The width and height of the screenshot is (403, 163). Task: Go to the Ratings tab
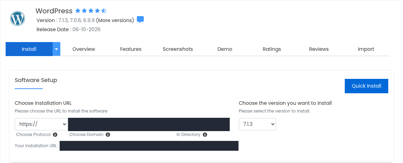tap(272, 49)
